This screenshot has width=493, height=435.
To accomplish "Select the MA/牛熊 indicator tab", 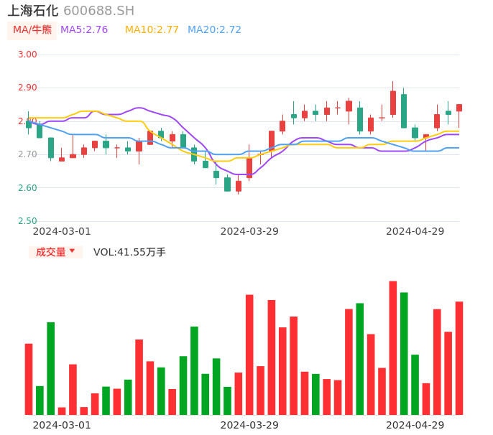I will click(x=32, y=30).
